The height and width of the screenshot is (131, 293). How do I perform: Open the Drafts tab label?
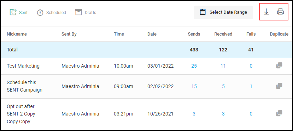click(90, 12)
